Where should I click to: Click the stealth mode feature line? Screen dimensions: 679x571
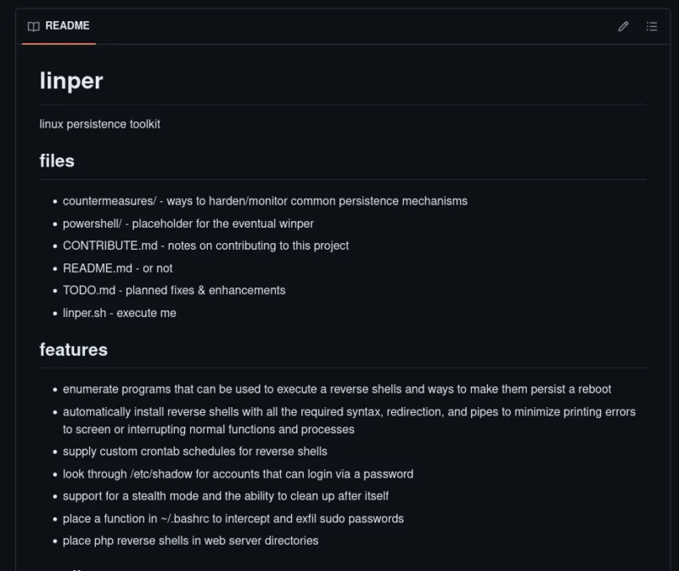point(226,496)
